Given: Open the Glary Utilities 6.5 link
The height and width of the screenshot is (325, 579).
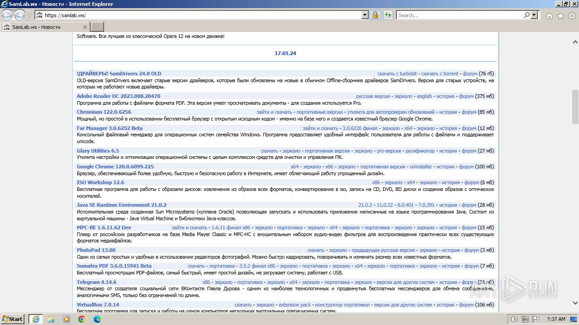Looking at the screenshot, I should pos(98,151).
